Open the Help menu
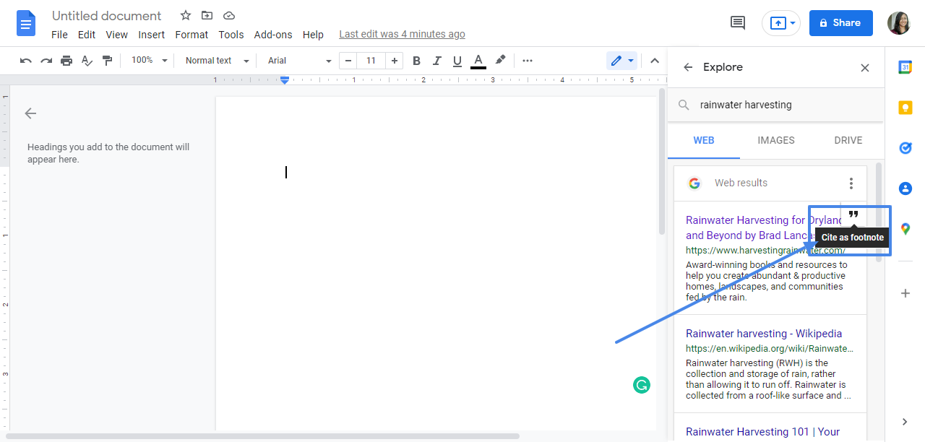The height and width of the screenshot is (442, 925). 313,35
